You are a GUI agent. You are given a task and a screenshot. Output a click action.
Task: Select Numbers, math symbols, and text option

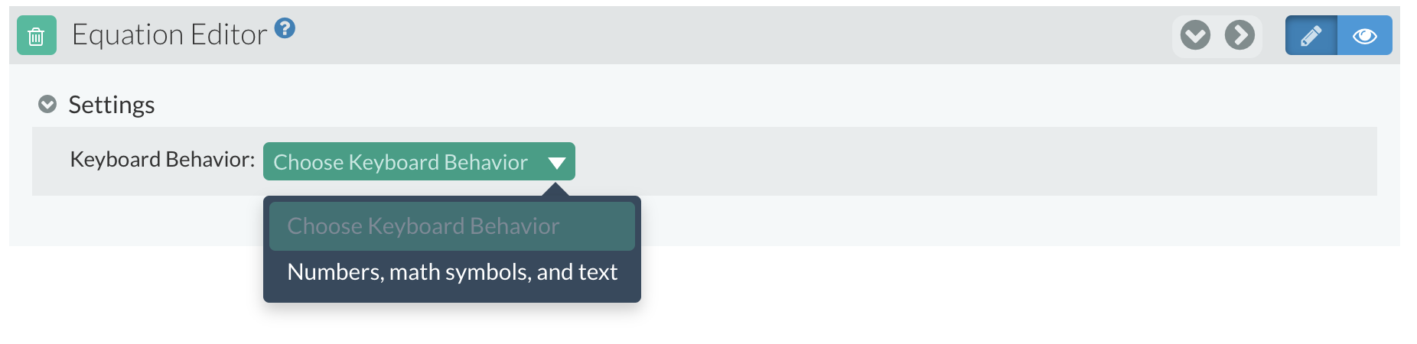(x=451, y=272)
